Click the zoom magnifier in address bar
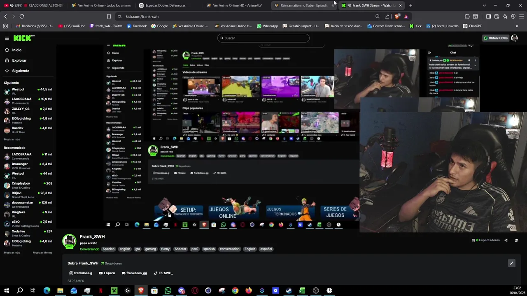Screen dimensions: 527x296 click(378, 16)
